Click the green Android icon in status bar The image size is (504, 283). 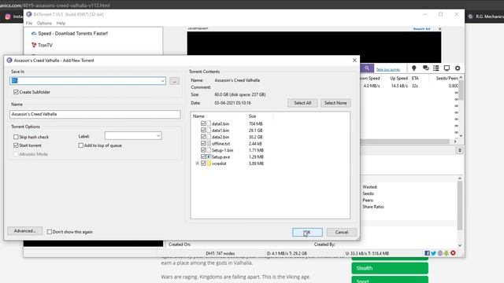coord(447,253)
